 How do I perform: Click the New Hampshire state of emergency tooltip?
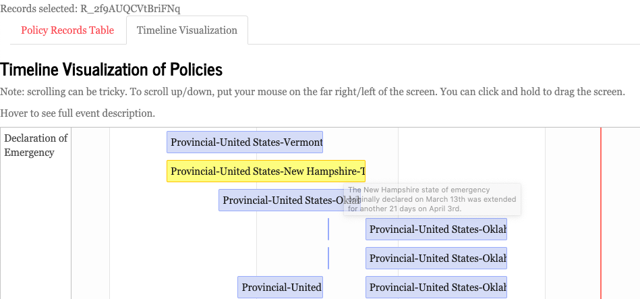[432, 199]
